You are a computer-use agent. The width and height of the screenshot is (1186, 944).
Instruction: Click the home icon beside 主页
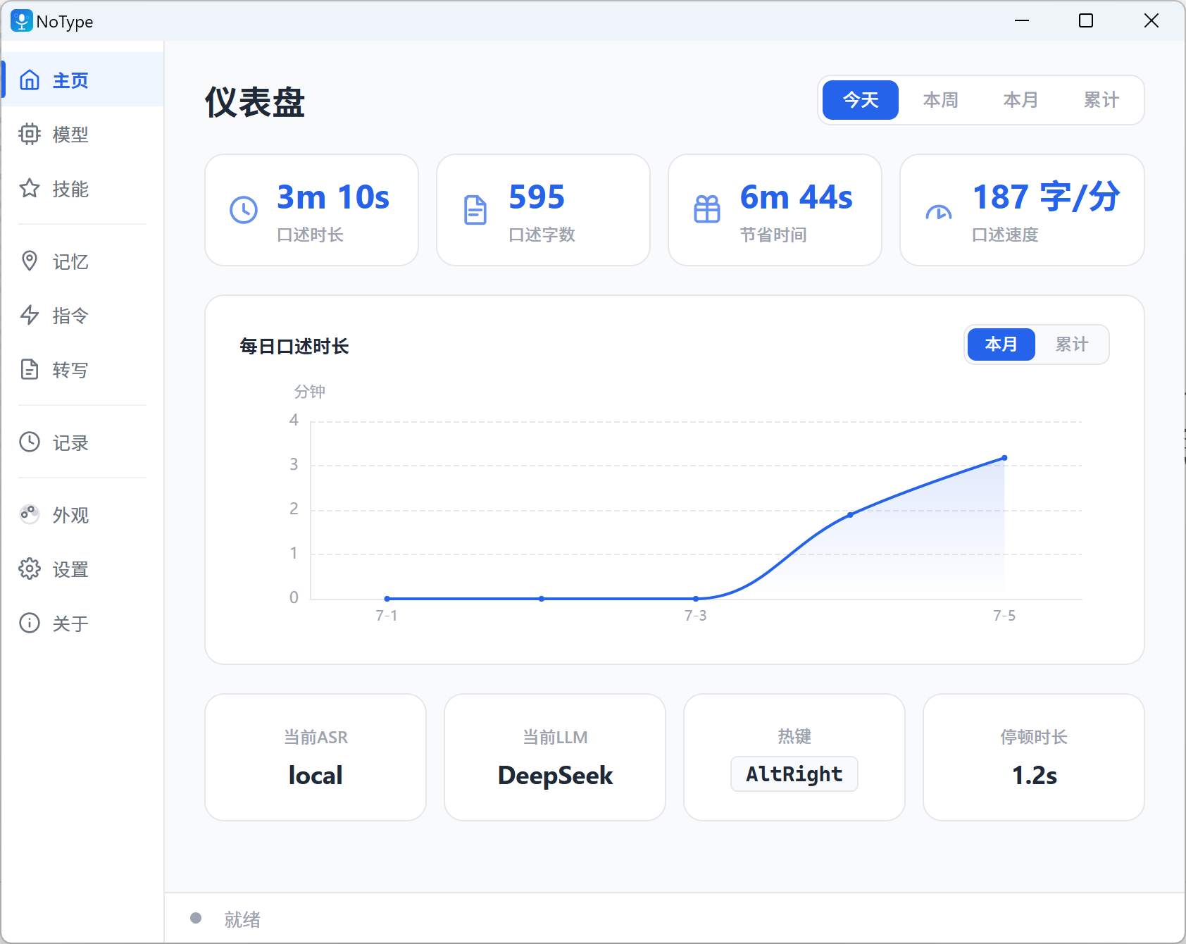30,80
